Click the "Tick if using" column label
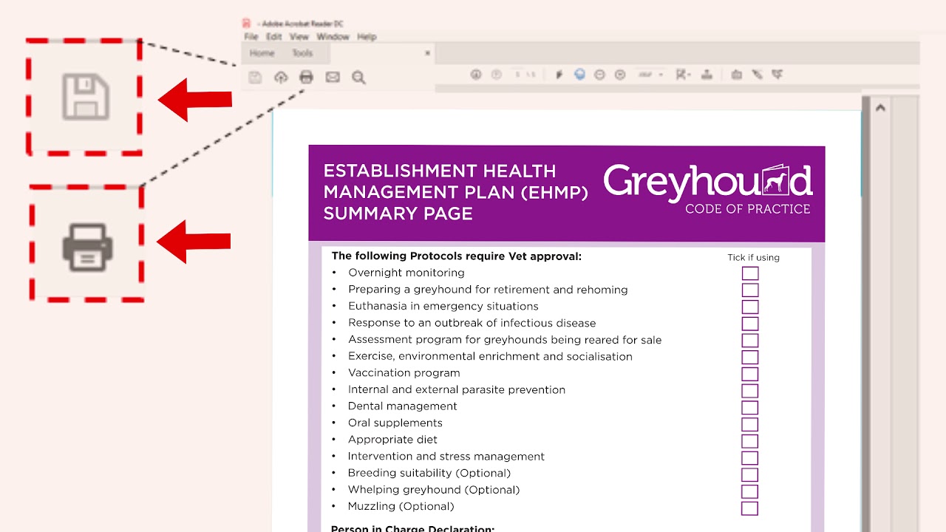Screen dimensions: 946x532 click(x=753, y=258)
